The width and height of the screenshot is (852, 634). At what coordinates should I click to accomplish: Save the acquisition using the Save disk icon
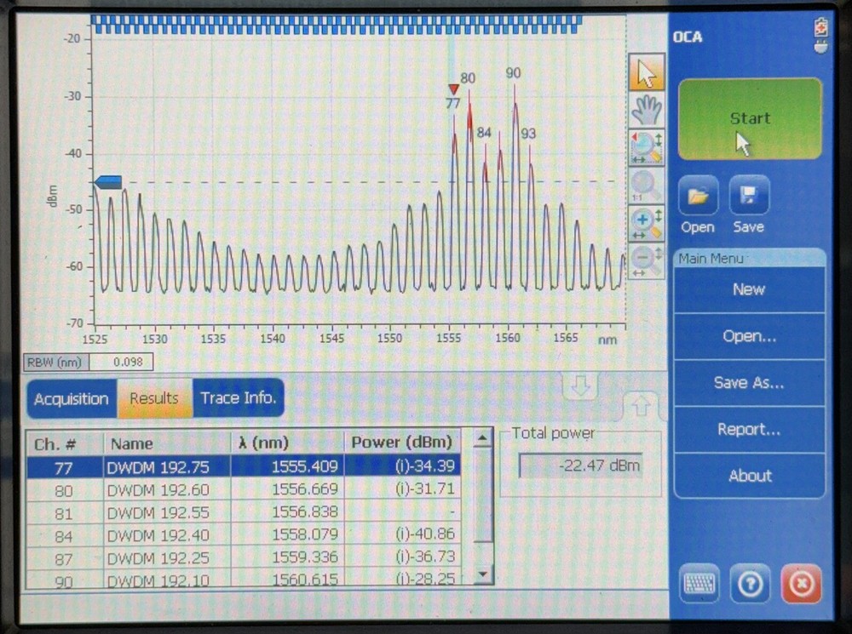coord(748,197)
